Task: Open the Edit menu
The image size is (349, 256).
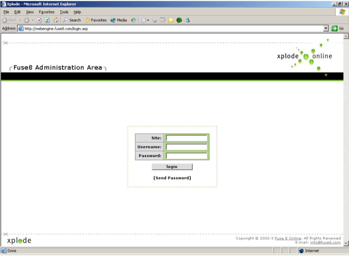Action: point(17,12)
